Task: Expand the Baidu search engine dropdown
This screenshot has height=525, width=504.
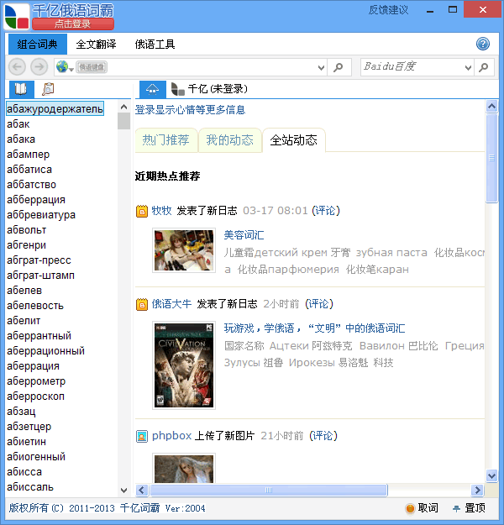Action: (468, 68)
